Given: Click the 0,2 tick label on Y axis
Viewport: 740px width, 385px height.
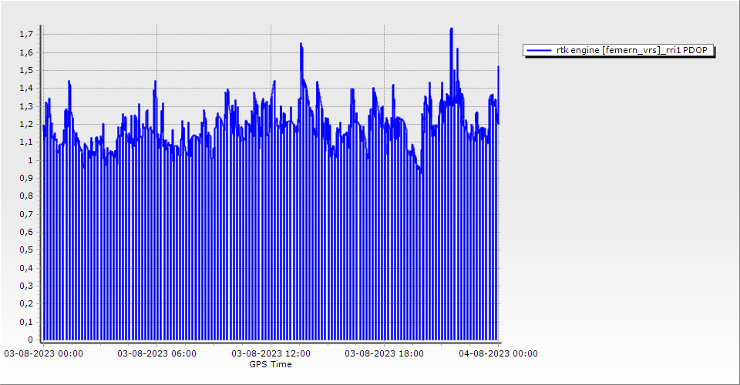Looking at the screenshot, I should 26,304.
